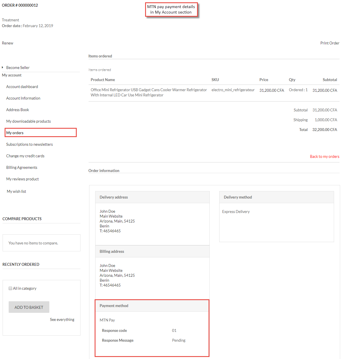Go Back to my orders

(325, 156)
